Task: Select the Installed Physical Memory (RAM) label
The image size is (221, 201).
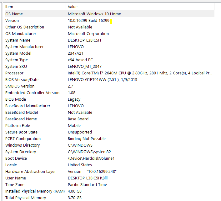Action: point(35,191)
